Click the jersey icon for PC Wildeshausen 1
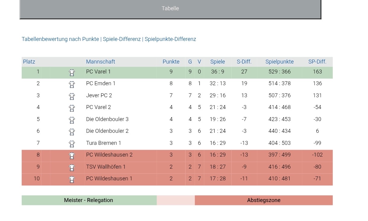This screenshot has height=221, width=368. 72,179
